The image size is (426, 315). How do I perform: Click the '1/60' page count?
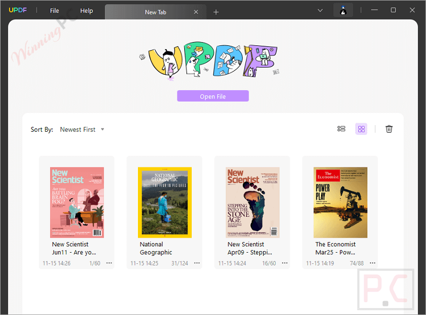tap(95, 263)
